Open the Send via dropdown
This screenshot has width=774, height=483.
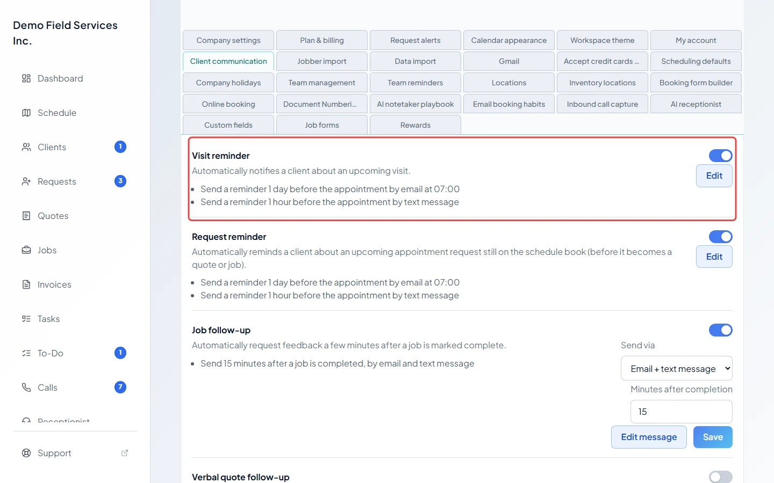tap(677, 369)
